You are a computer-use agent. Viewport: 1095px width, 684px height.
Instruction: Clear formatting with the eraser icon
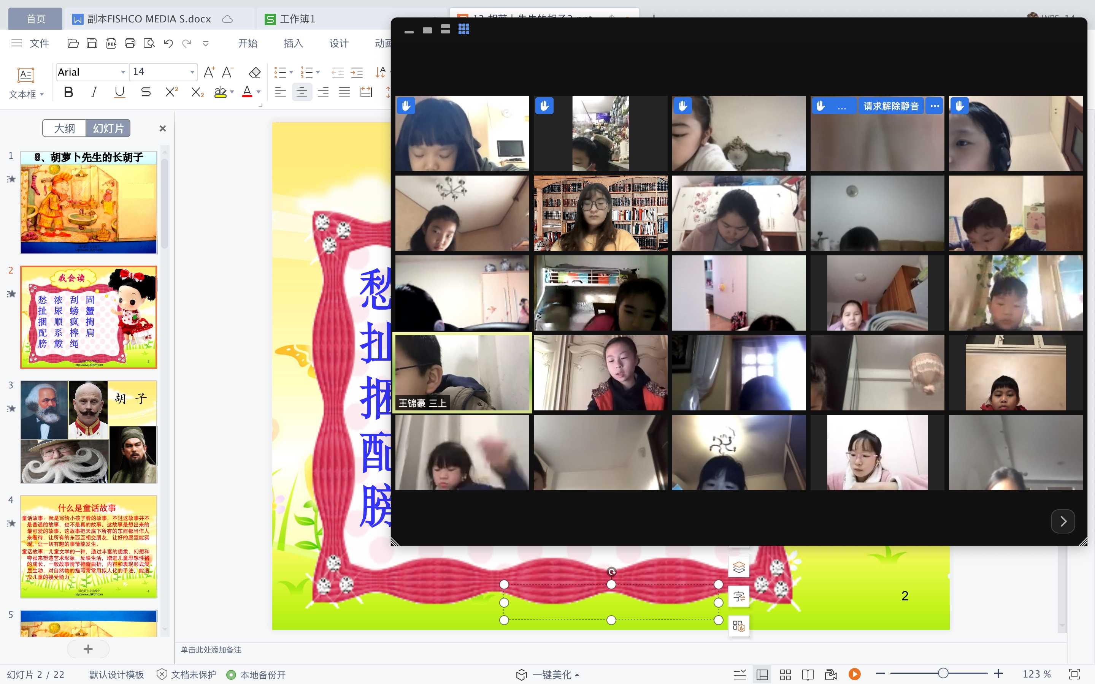tap(255, 72)
